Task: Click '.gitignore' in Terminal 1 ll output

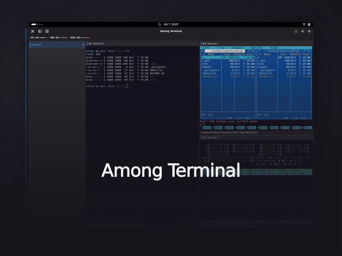Action: [x=158, y=67]
